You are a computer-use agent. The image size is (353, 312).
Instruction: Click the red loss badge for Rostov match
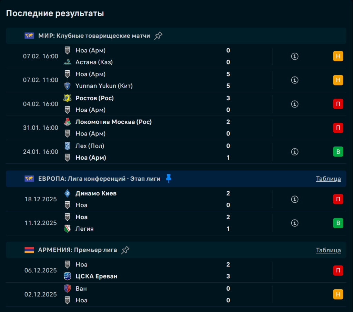coord(338,104)
